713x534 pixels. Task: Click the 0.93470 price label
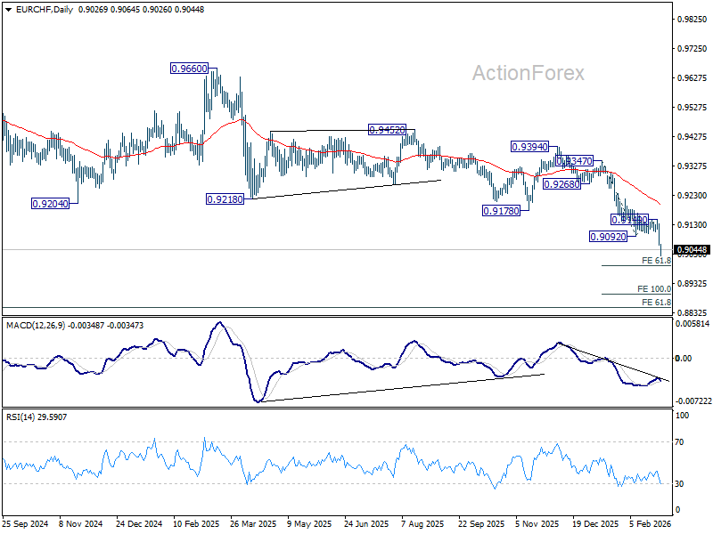(x=575, y=161)
